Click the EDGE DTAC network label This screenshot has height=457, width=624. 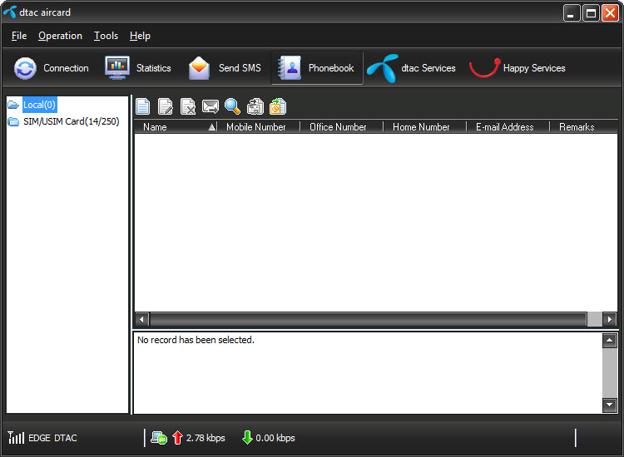[52, 438]
